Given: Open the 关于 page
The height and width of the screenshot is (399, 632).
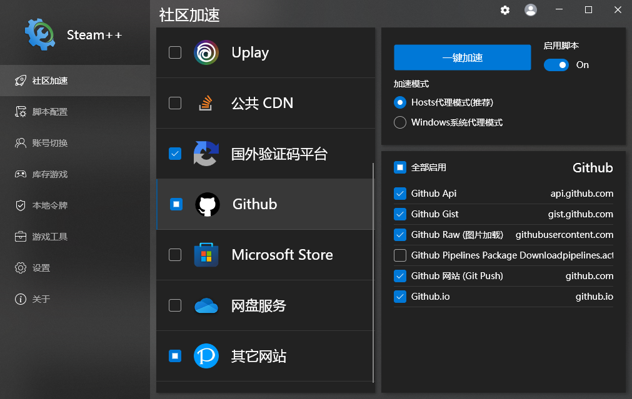Looking at the screenshot, I should [75, 298].
